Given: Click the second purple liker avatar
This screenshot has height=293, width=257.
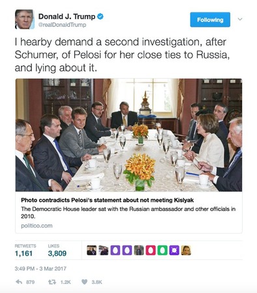Looking at the screenshot, I should click(x=127, y=250).
